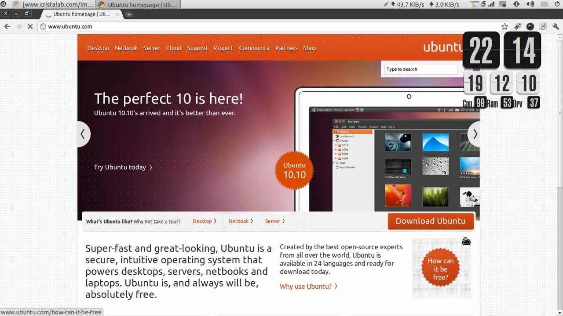Open the Community navigation menu item
Screen dimensions: 563x316
coord(254,48)
